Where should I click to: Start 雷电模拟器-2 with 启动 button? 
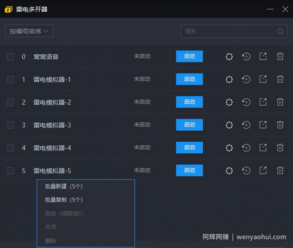[x=189, y=102]
